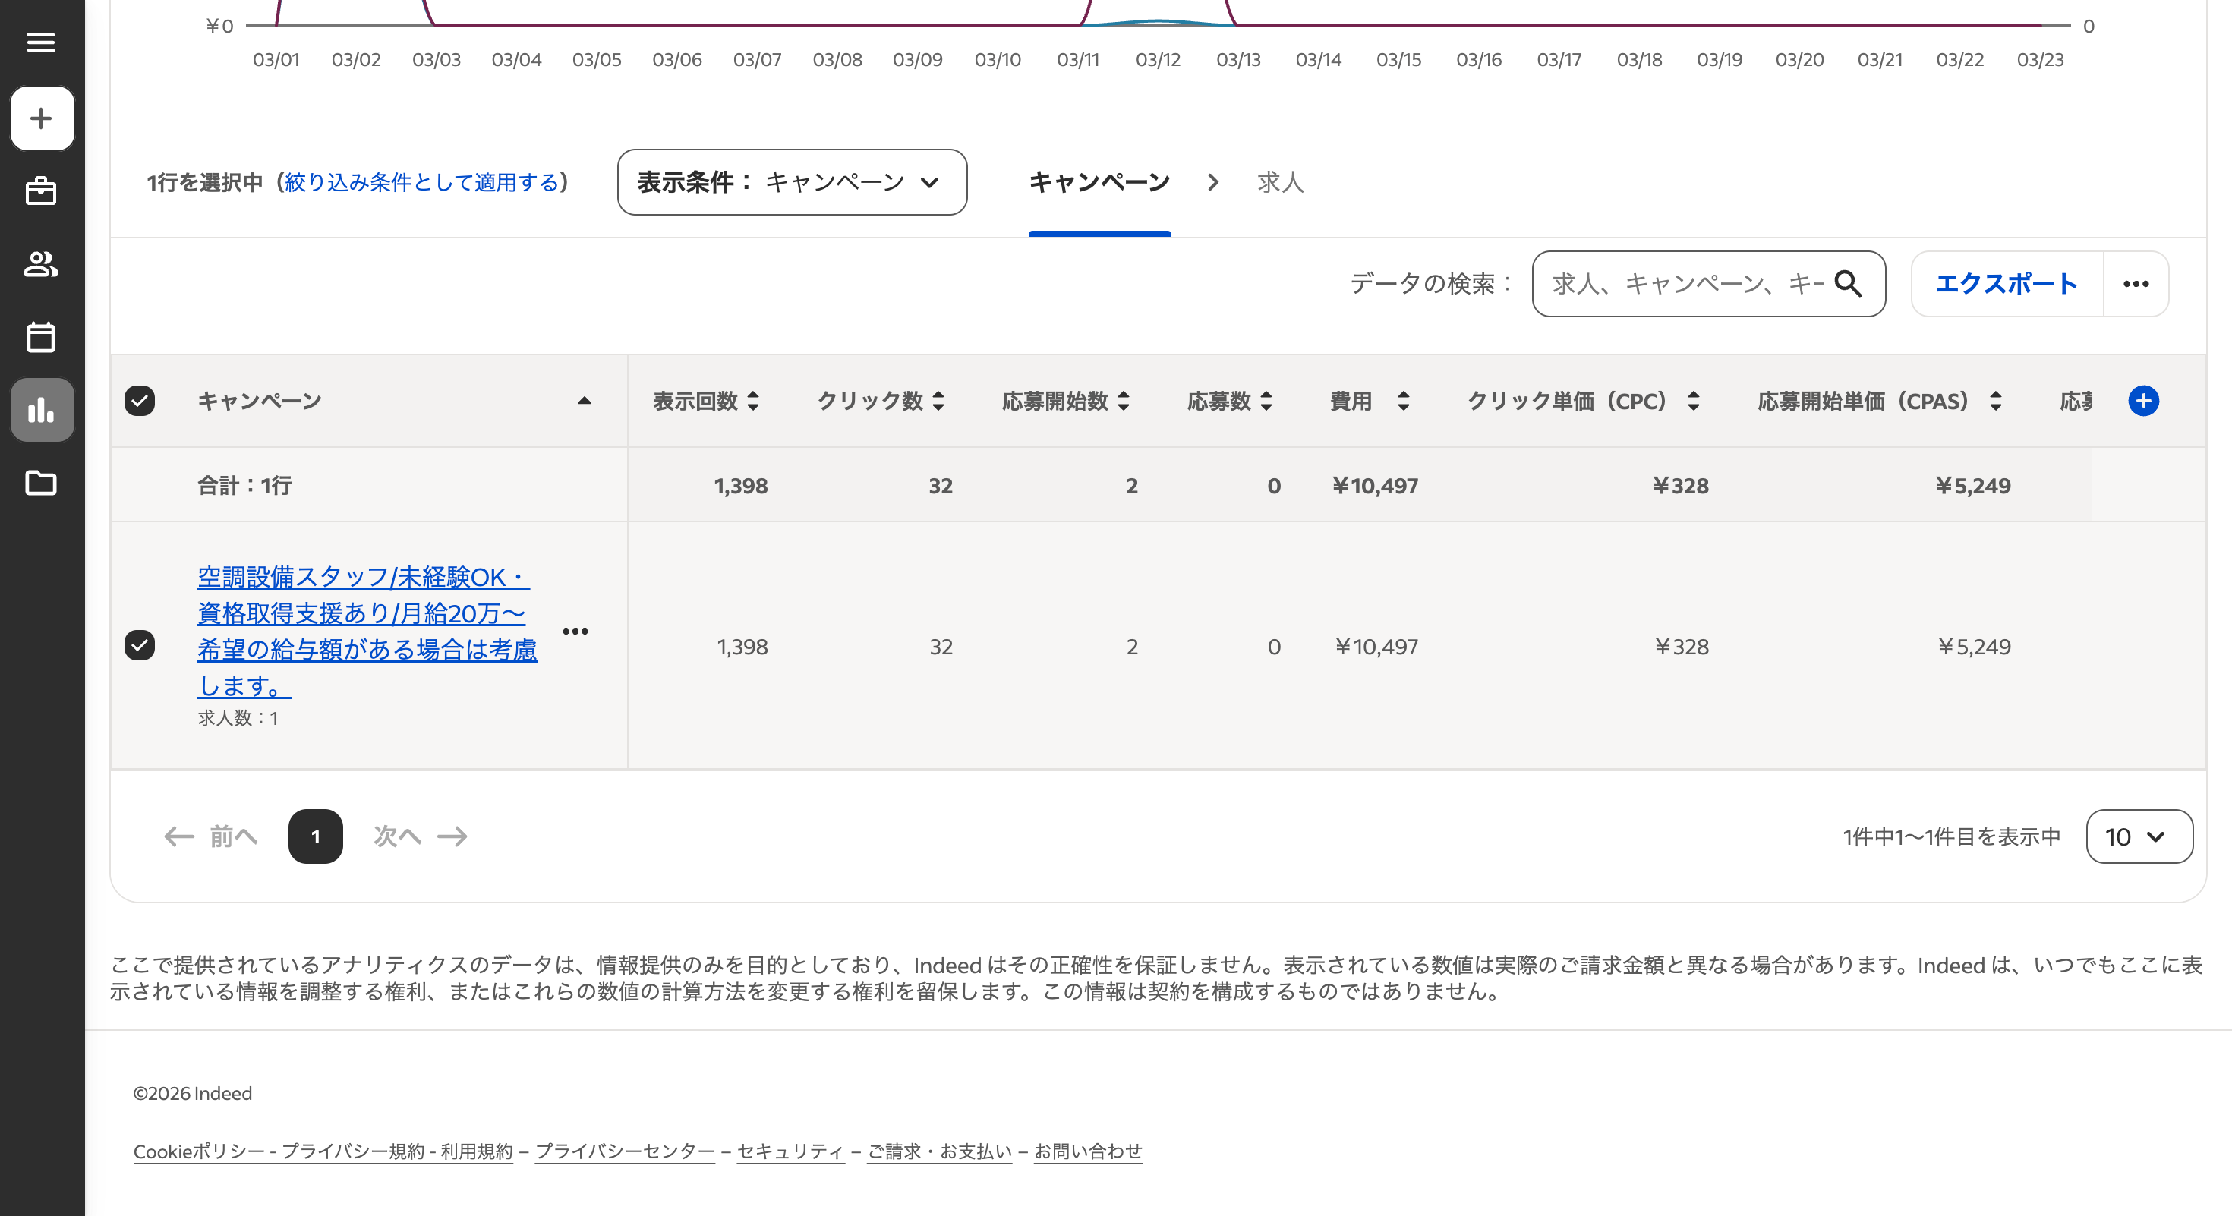Open more options next to エクスポート
2232x1216 pixels.
coord(2135,284)
